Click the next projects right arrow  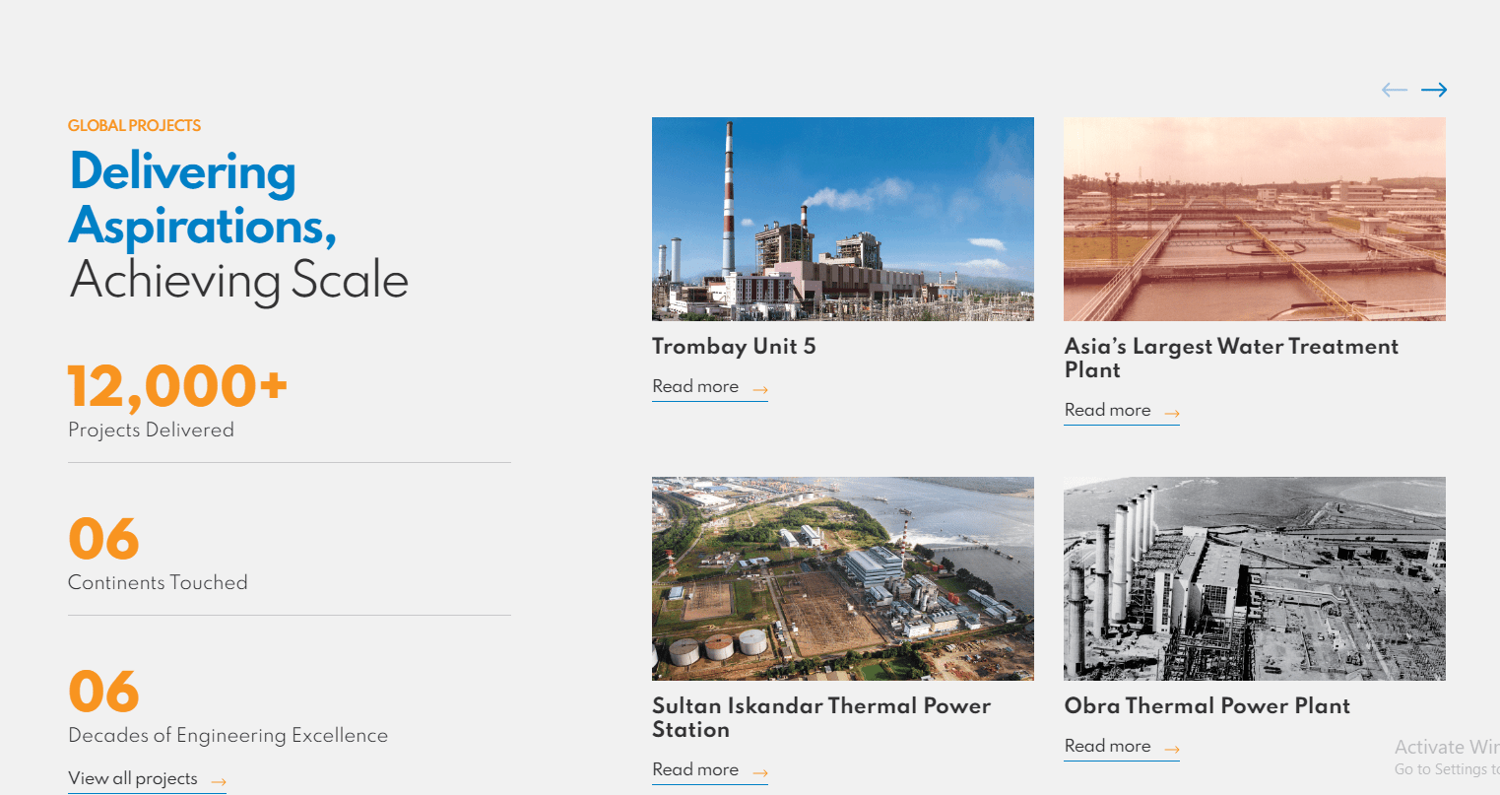click(1434, 90)
